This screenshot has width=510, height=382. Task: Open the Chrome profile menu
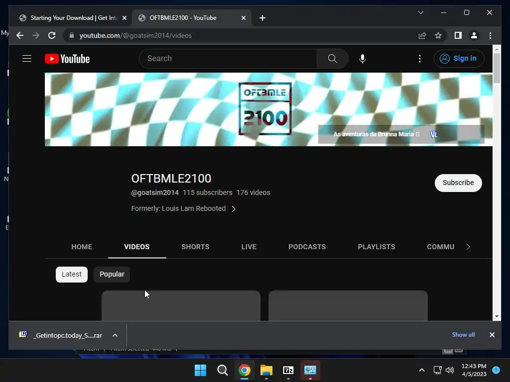click(x=474, y=35)
